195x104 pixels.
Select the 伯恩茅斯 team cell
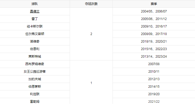(x=35, y=87)
